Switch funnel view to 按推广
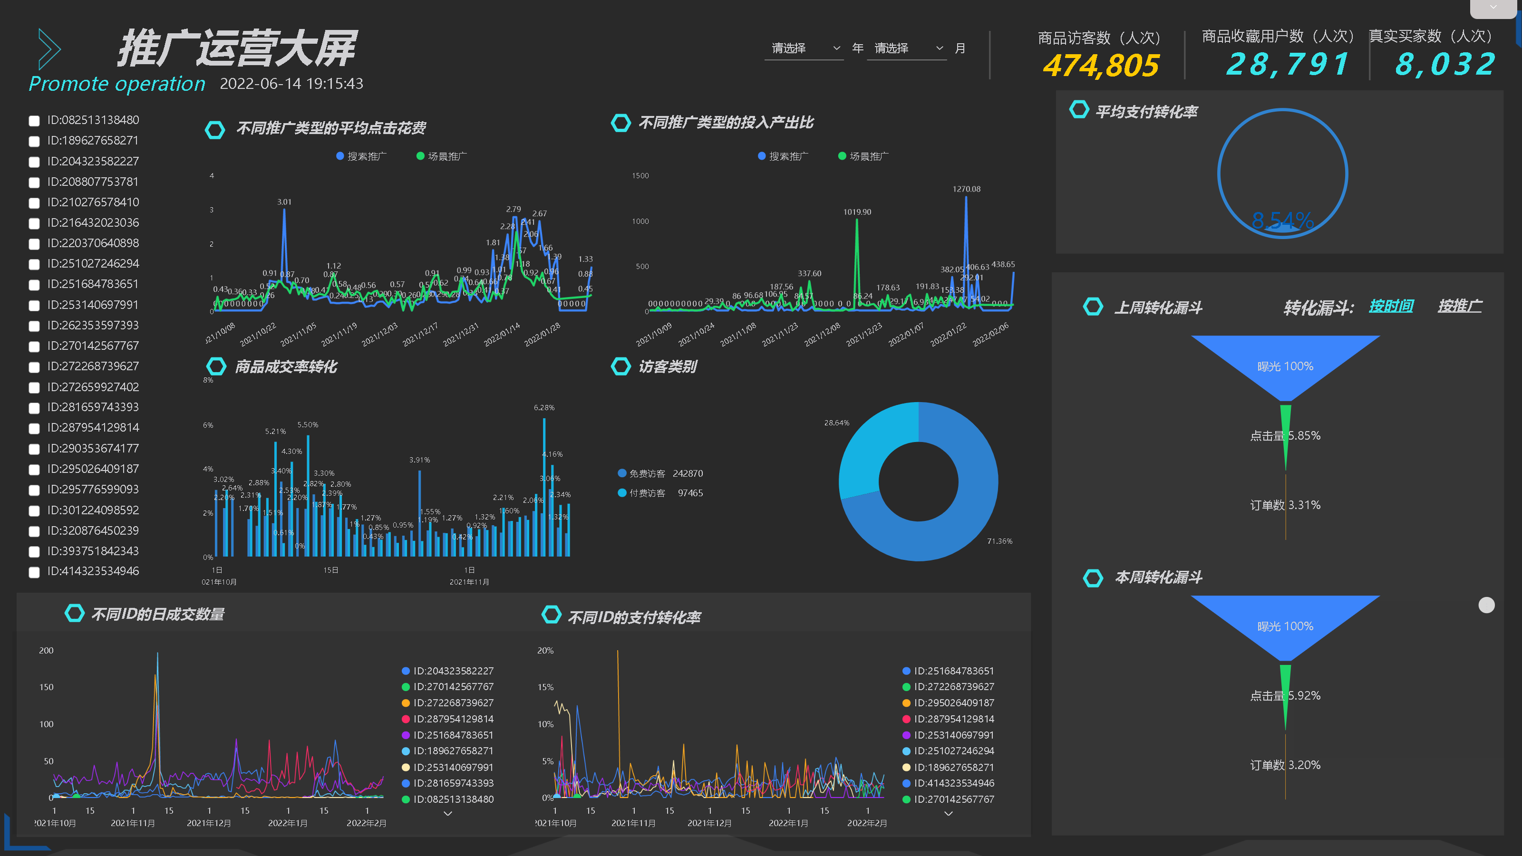1522x856 pixels. (1459, 306)
